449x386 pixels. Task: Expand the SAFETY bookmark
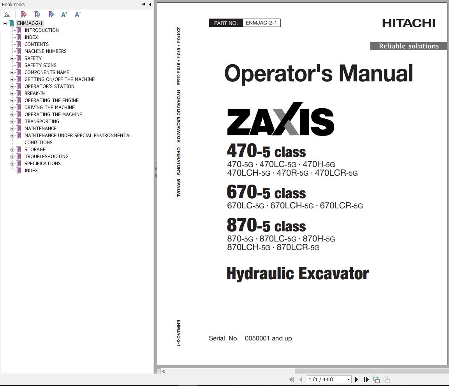pyautogui.click(x=12, y=58)
